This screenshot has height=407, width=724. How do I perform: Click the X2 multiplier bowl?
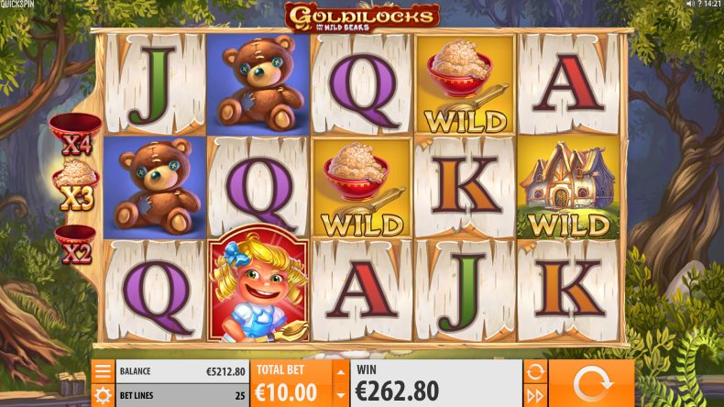pyautogui.click(x=75, y=245)
